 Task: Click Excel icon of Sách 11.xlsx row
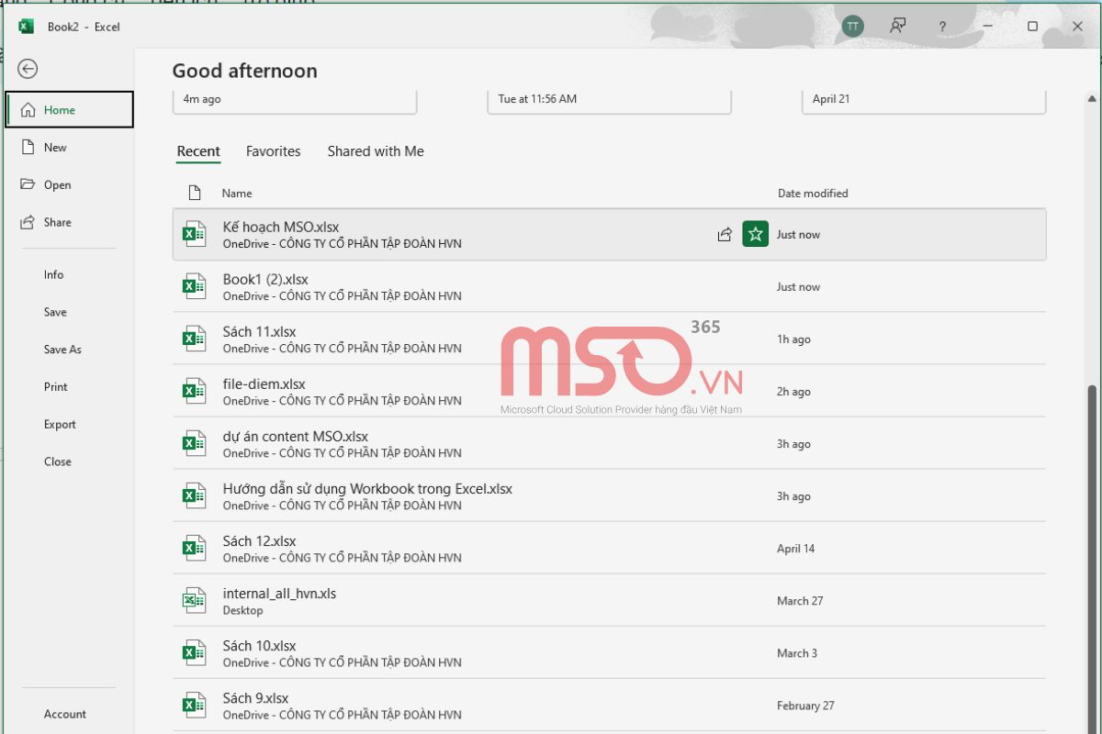193,339
